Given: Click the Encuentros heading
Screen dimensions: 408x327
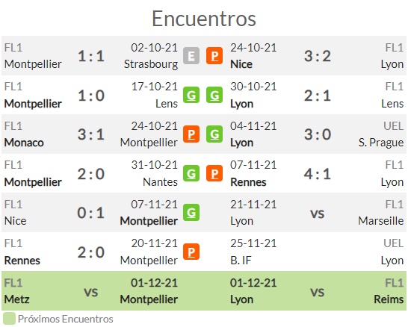Looking at the screenshot, I should [x=204, y=19].
